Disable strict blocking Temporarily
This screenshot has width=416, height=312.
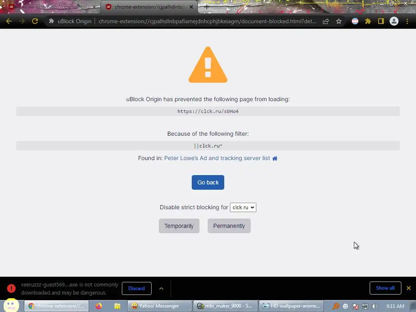(x=179, y=226)
